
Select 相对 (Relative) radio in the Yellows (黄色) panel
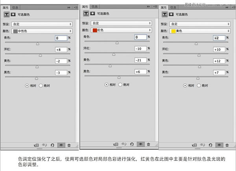click(x=185, y=85)
